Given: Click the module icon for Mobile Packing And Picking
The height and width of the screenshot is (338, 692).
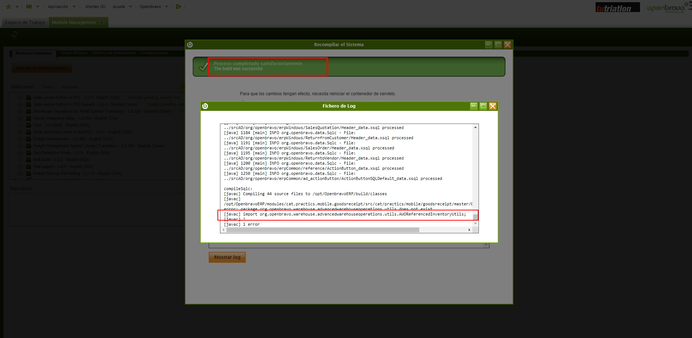Looking at the screenshot, I should click(x=28, y=173).
